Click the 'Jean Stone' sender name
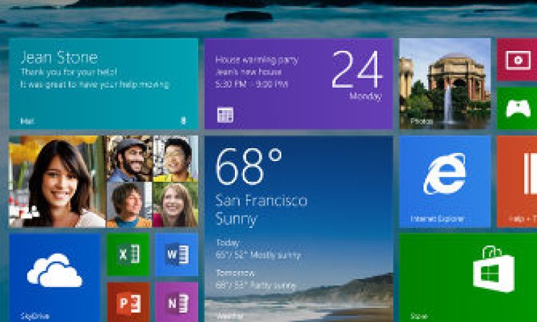The width and height of the screenshot is (537, 322). 59,58
